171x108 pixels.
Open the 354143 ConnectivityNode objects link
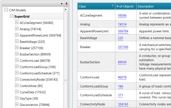pos(123,104)
